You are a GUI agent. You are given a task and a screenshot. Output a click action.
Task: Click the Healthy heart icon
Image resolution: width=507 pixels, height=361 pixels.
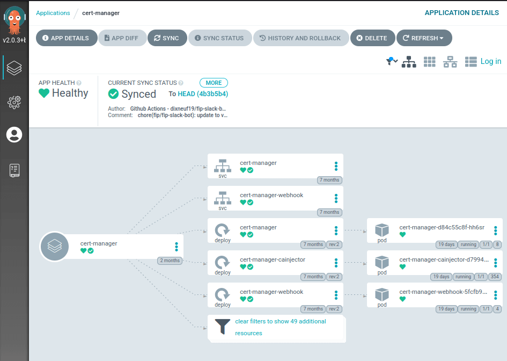[44, 93]
